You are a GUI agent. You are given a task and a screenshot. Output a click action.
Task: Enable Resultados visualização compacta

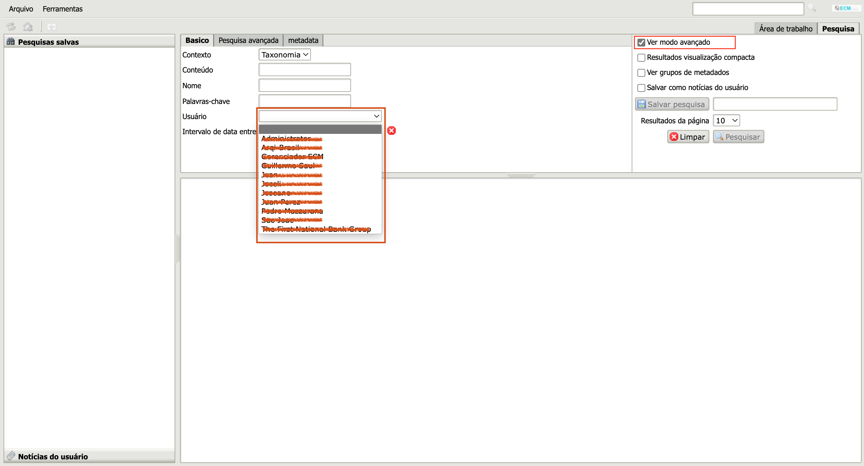(641, 58)
